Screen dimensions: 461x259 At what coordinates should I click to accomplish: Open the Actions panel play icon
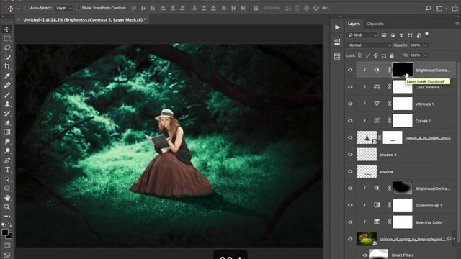tap(337, 27)
